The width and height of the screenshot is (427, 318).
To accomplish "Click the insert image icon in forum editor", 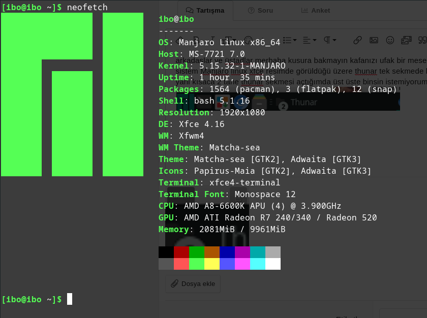I will pyautogui.click(x=374, y=40).
